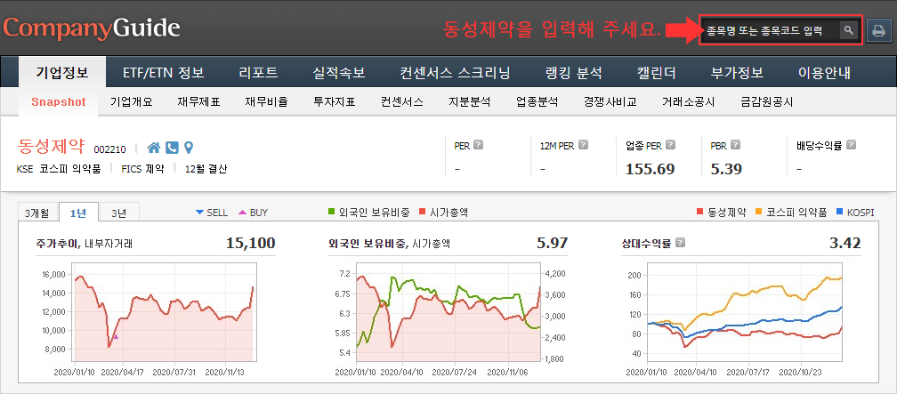
Task: Switch to the 지분분석 sub-tab
Action: [470, 102]
